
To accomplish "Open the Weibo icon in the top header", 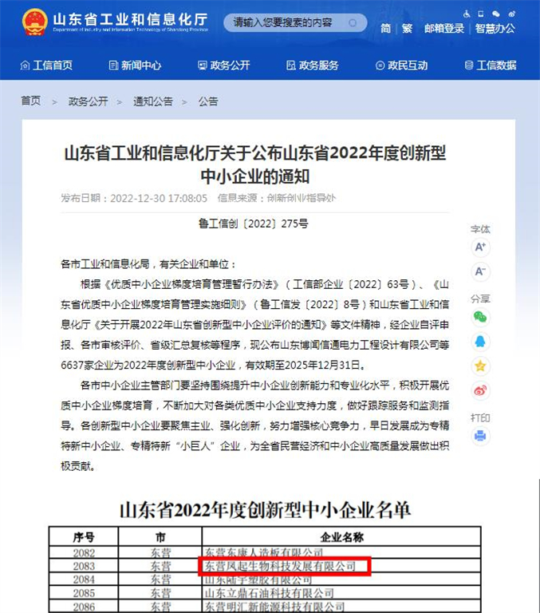I will point(511,14).
